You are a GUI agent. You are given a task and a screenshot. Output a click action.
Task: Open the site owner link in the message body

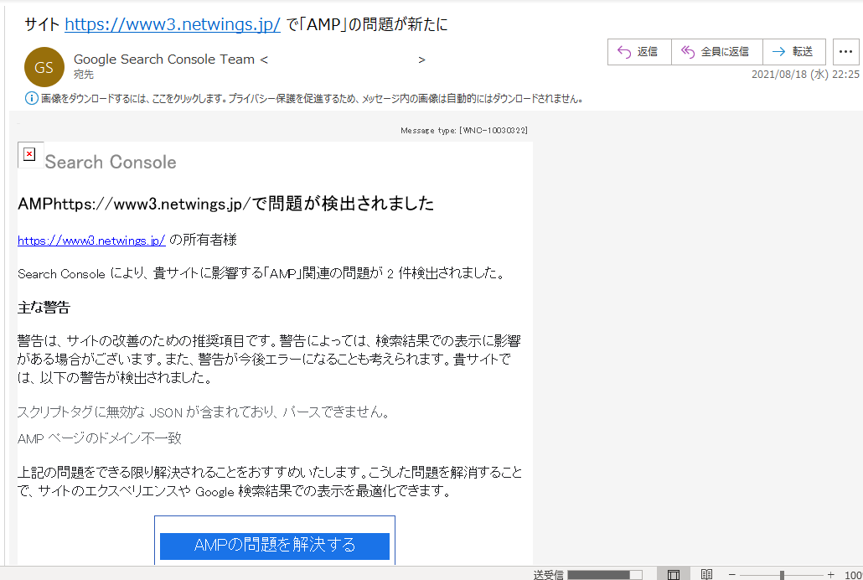[x=90, y=241]
